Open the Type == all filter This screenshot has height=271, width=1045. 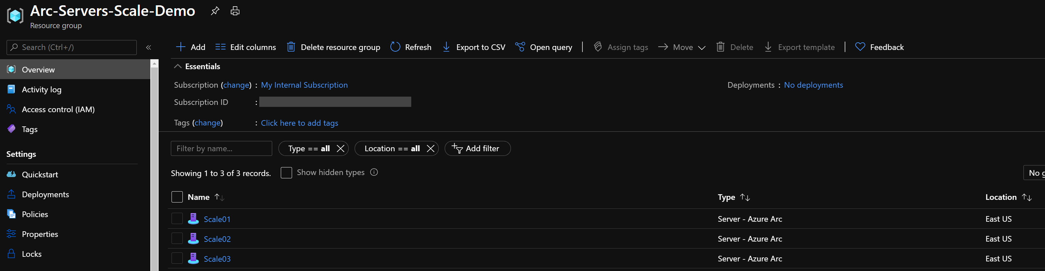tap(309, 149)
